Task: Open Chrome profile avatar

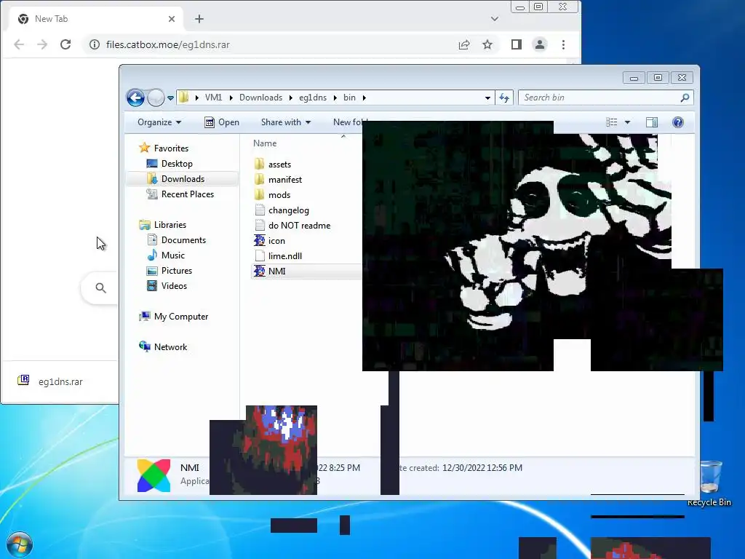Action: 540,44
